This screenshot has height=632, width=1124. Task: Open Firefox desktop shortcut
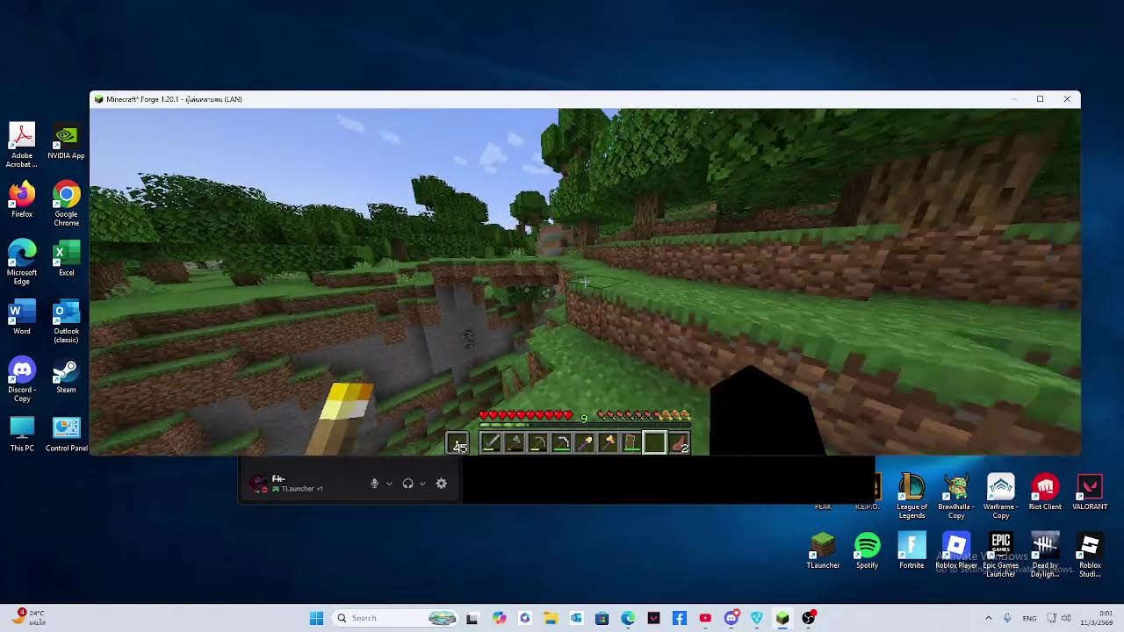[22, 200]
